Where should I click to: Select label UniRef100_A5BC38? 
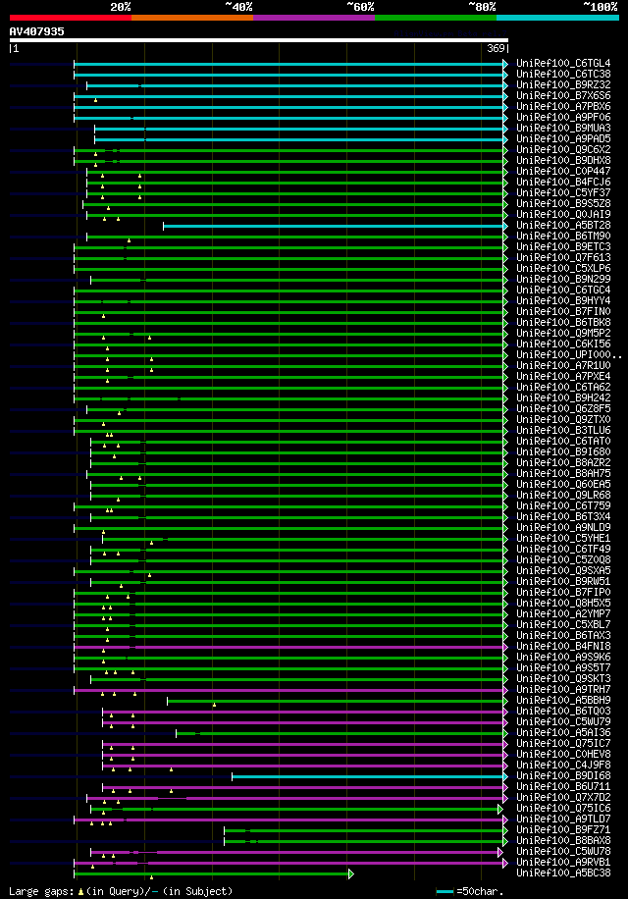[563, 873]
